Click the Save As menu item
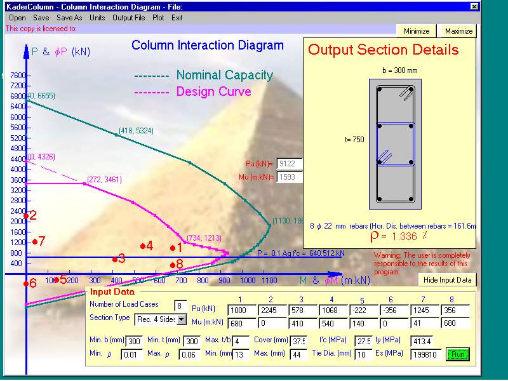 click(69, 18)
